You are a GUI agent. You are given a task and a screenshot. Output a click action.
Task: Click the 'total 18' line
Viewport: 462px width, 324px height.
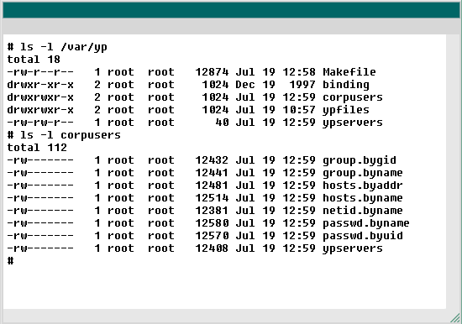34,60
